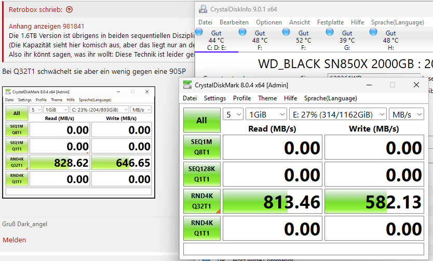Select disk C: D: E: at 44 °C

click(x=216, y=41)
